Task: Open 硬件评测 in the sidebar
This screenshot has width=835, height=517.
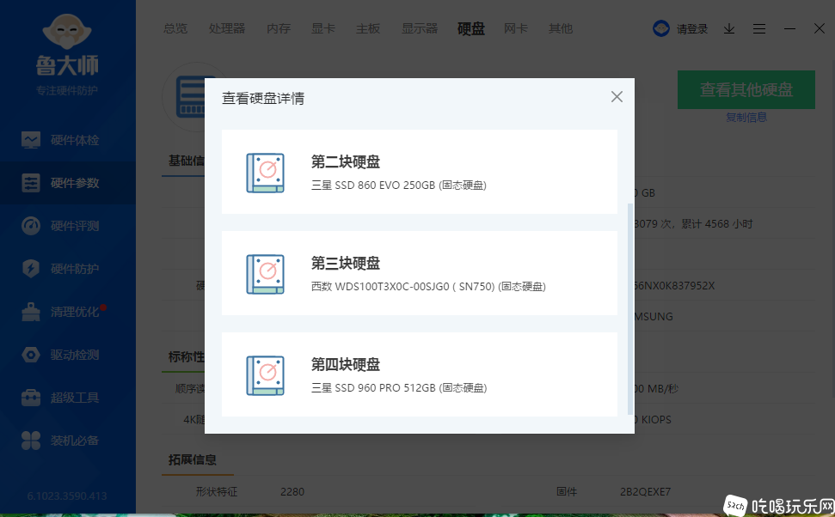Action: 68,226
